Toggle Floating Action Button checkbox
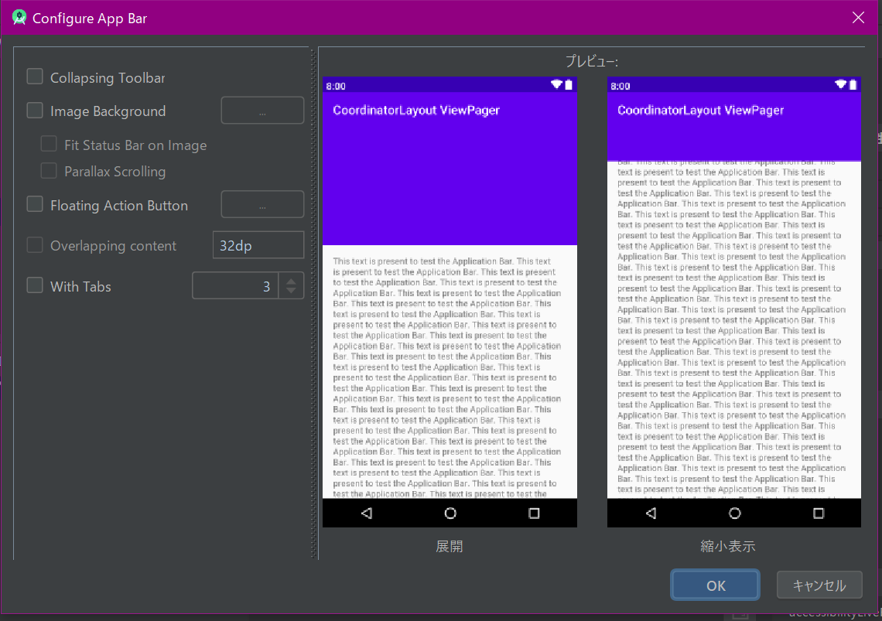The width and height of the screenshot is (882, 621). [35, 204]
